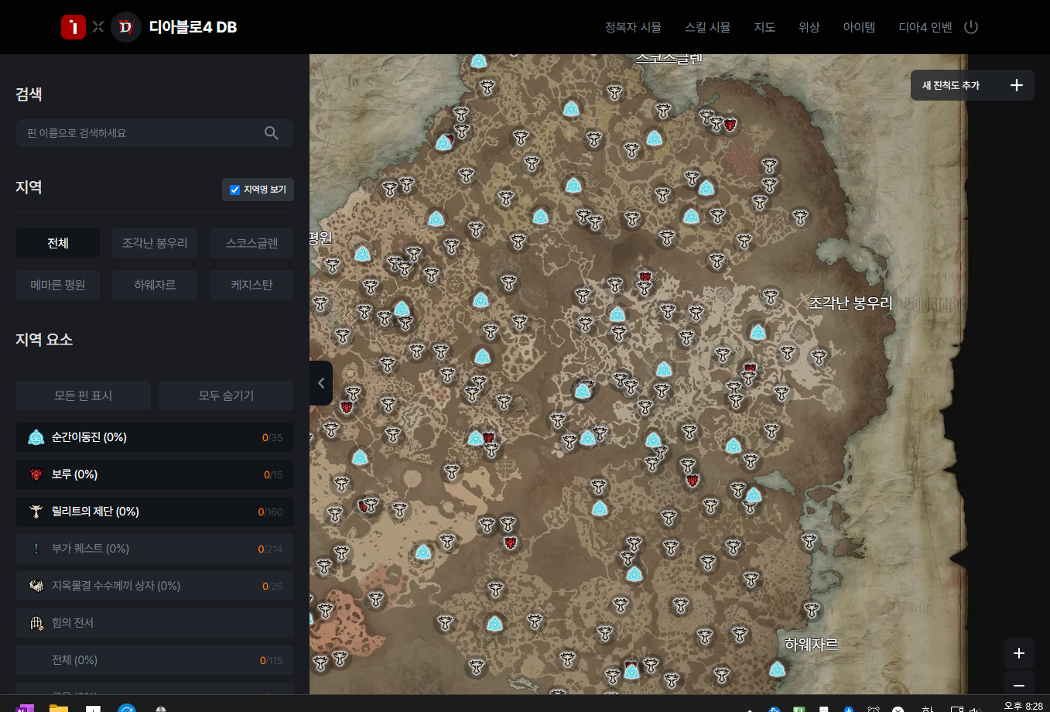Click the 모두 숨기기 button

226,395
